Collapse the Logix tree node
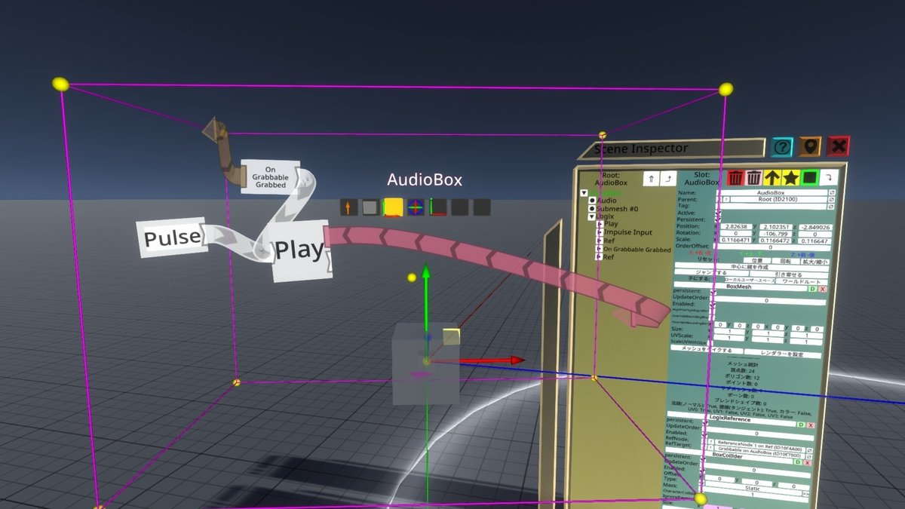The image size is (905, 509). point(591,217)
